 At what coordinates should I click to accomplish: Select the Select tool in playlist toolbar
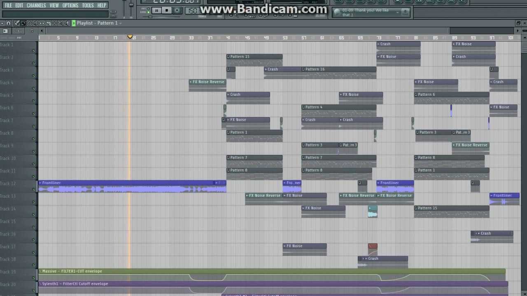click(54, 23)
